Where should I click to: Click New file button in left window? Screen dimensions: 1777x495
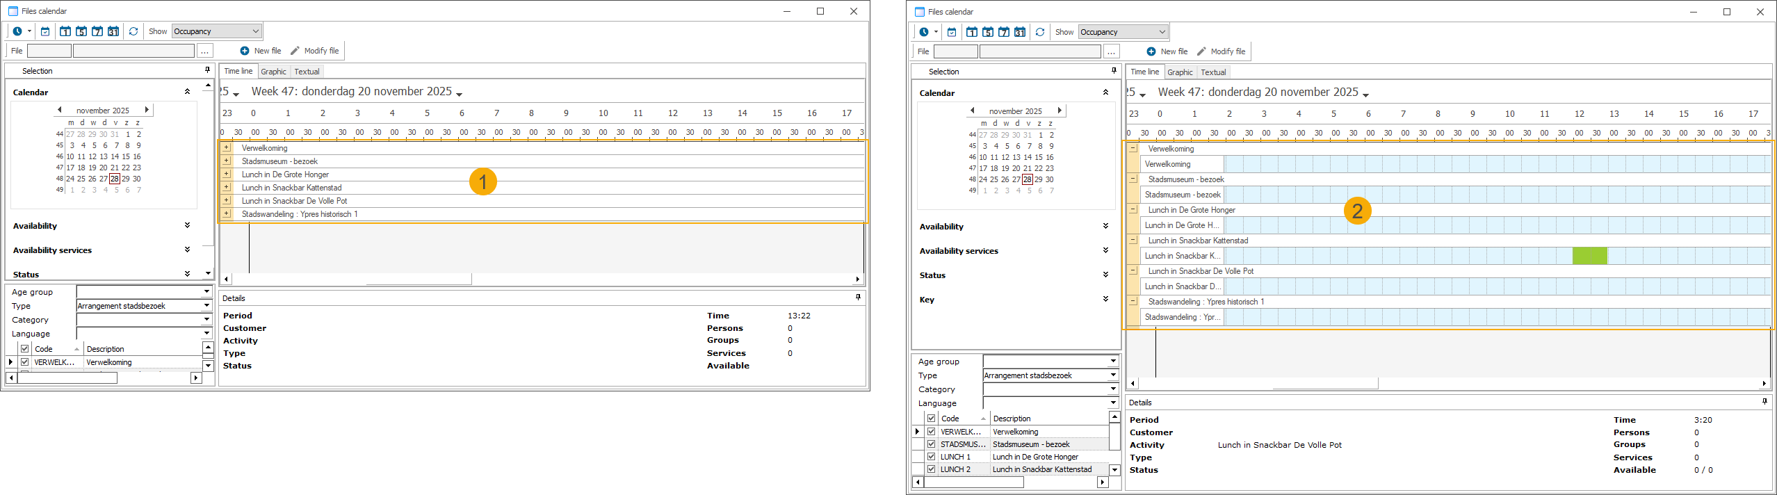(261, 51)
